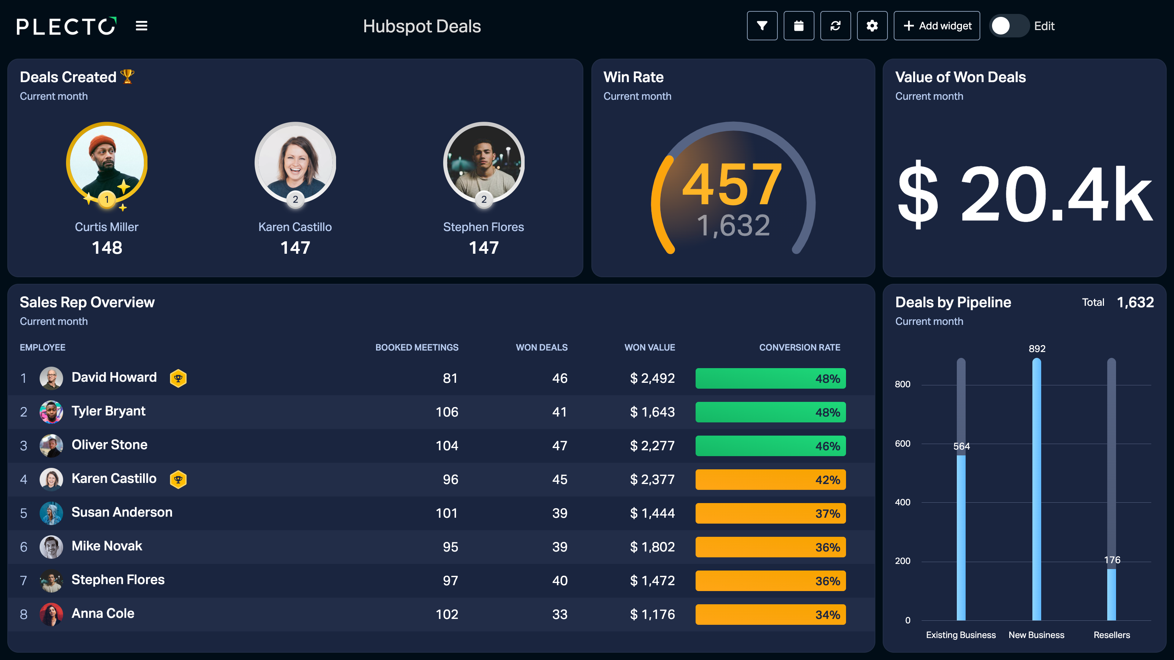1174x660 pixels.
Task: Open the dashboard settings gear
Action: [x=872, y=26]
